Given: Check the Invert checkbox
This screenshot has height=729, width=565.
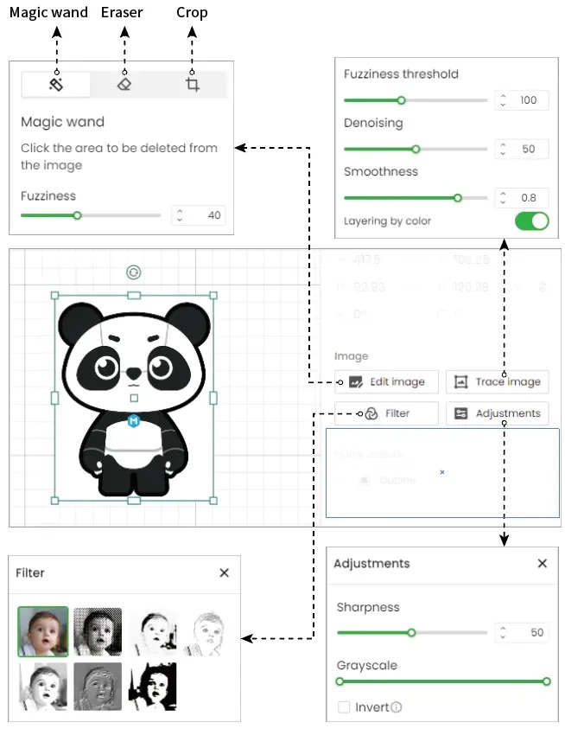Looking at the screenshot, I should [344, 707].
